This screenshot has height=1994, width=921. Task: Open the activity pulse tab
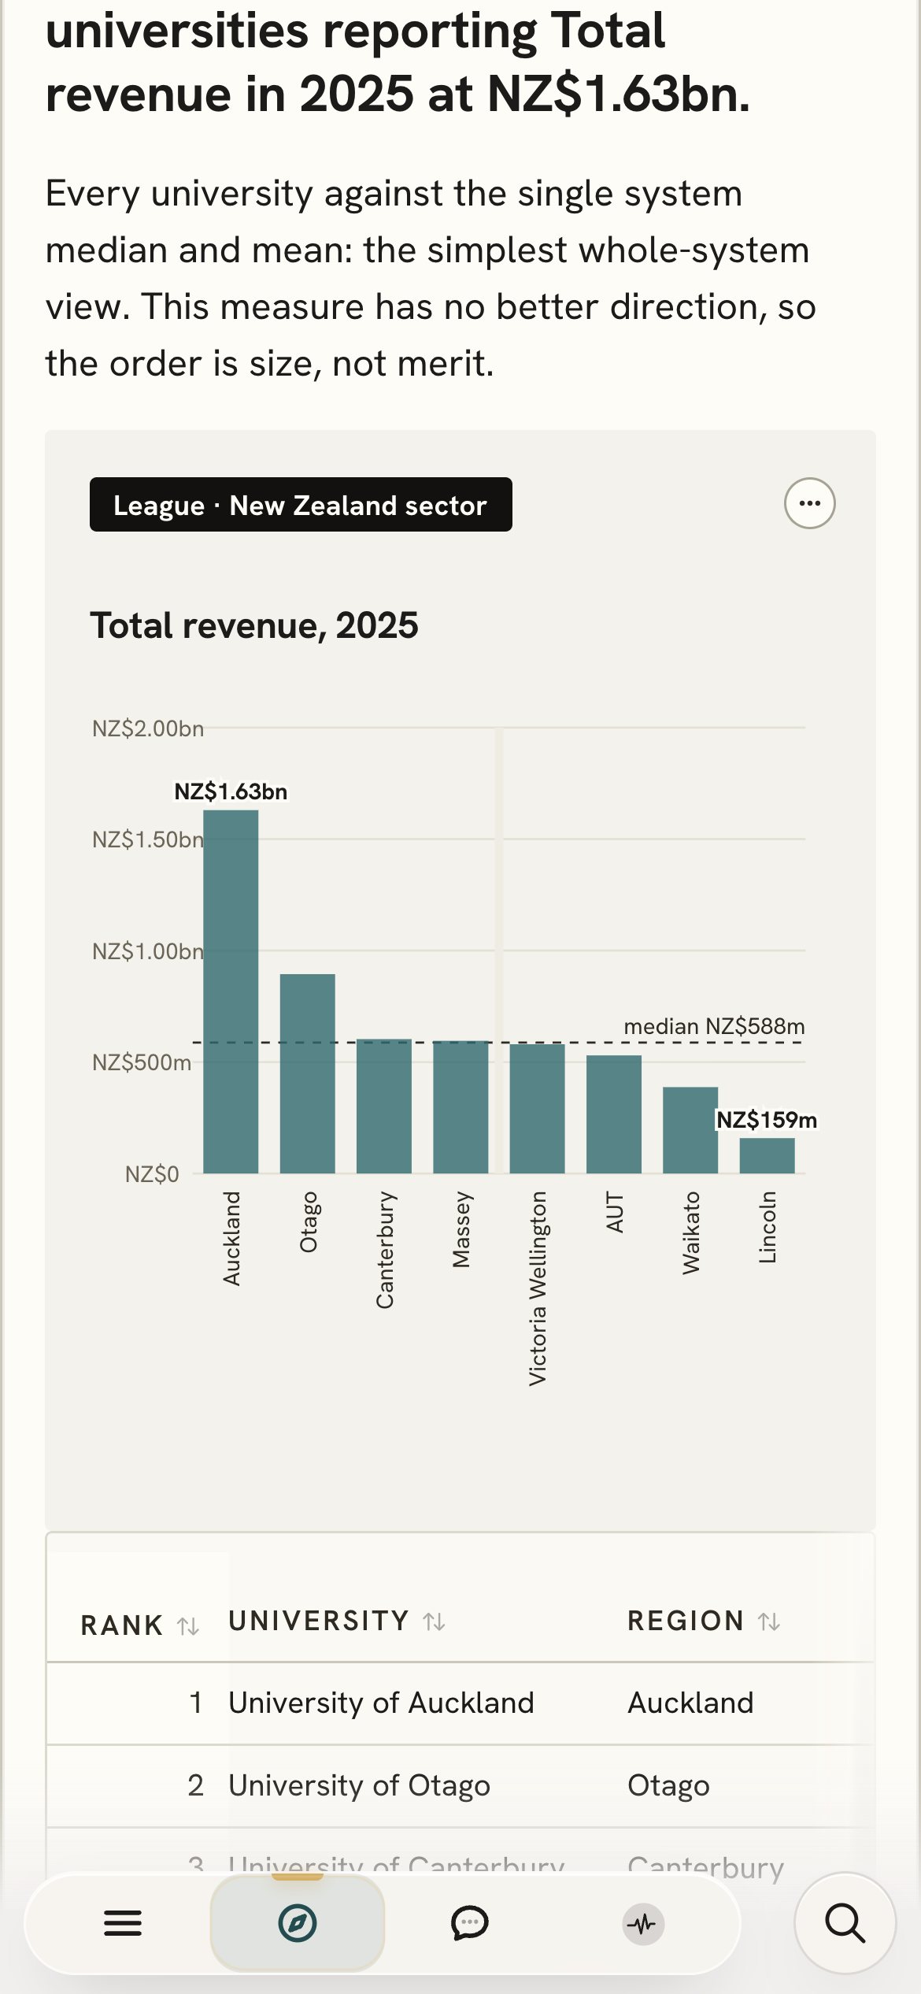coord(643,1924)
